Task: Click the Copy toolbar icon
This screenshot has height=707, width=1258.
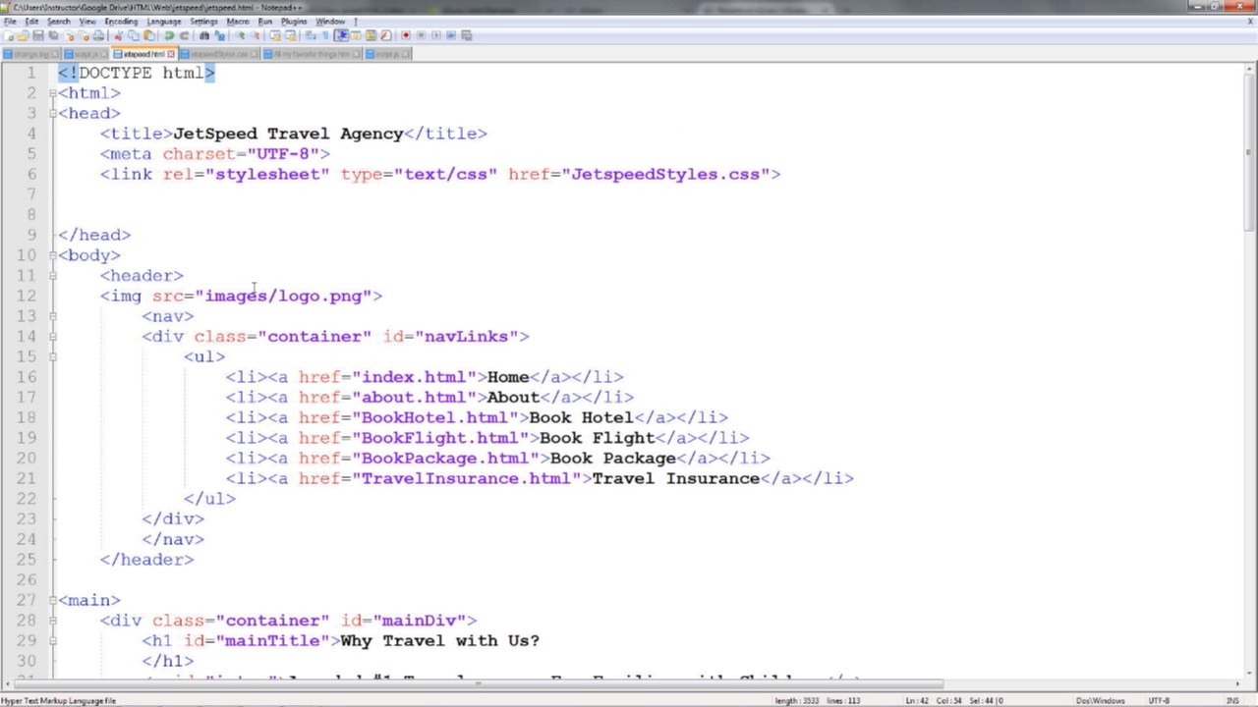Action: [x=134, y=35]
